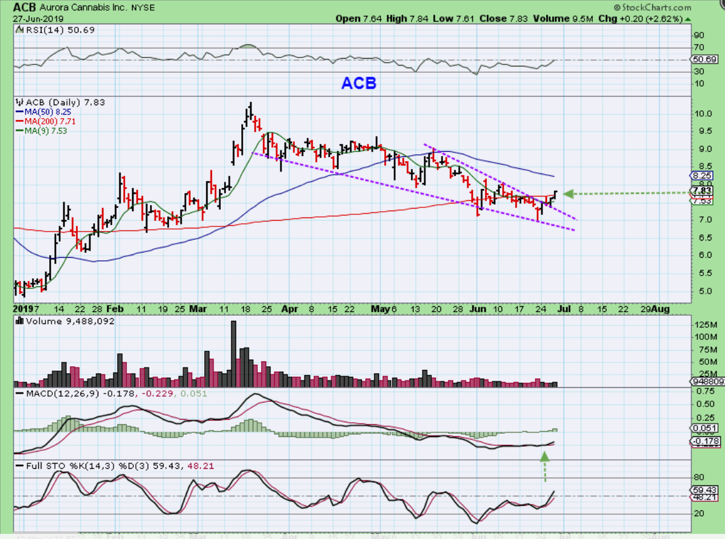Click the blue MA(50) line swatch

(19, 112)
